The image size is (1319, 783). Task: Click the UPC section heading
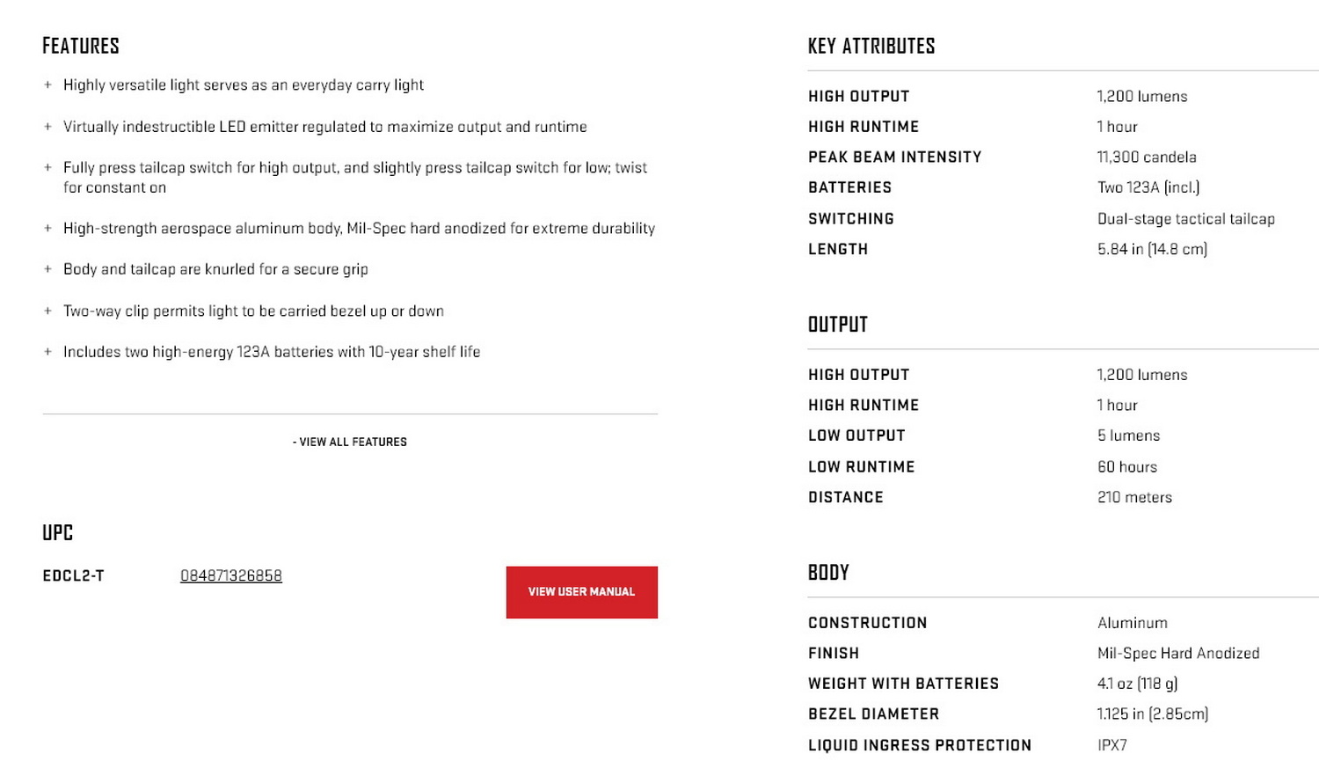tap(58, 532)
